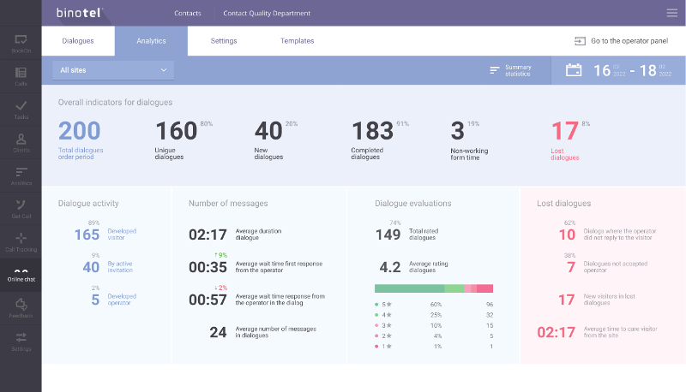Screen dimensions: 686x392
Task: Open Clients from the left sidebar
Action: [21, 143]
